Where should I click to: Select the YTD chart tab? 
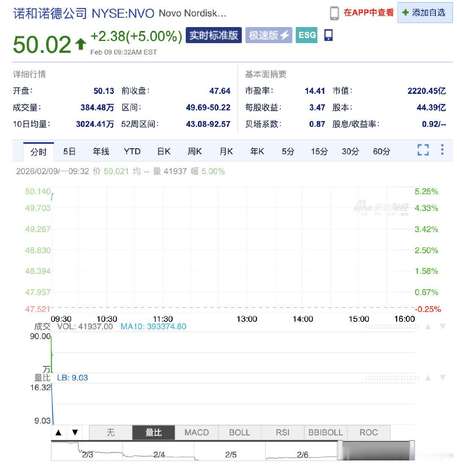pos(132,151)
